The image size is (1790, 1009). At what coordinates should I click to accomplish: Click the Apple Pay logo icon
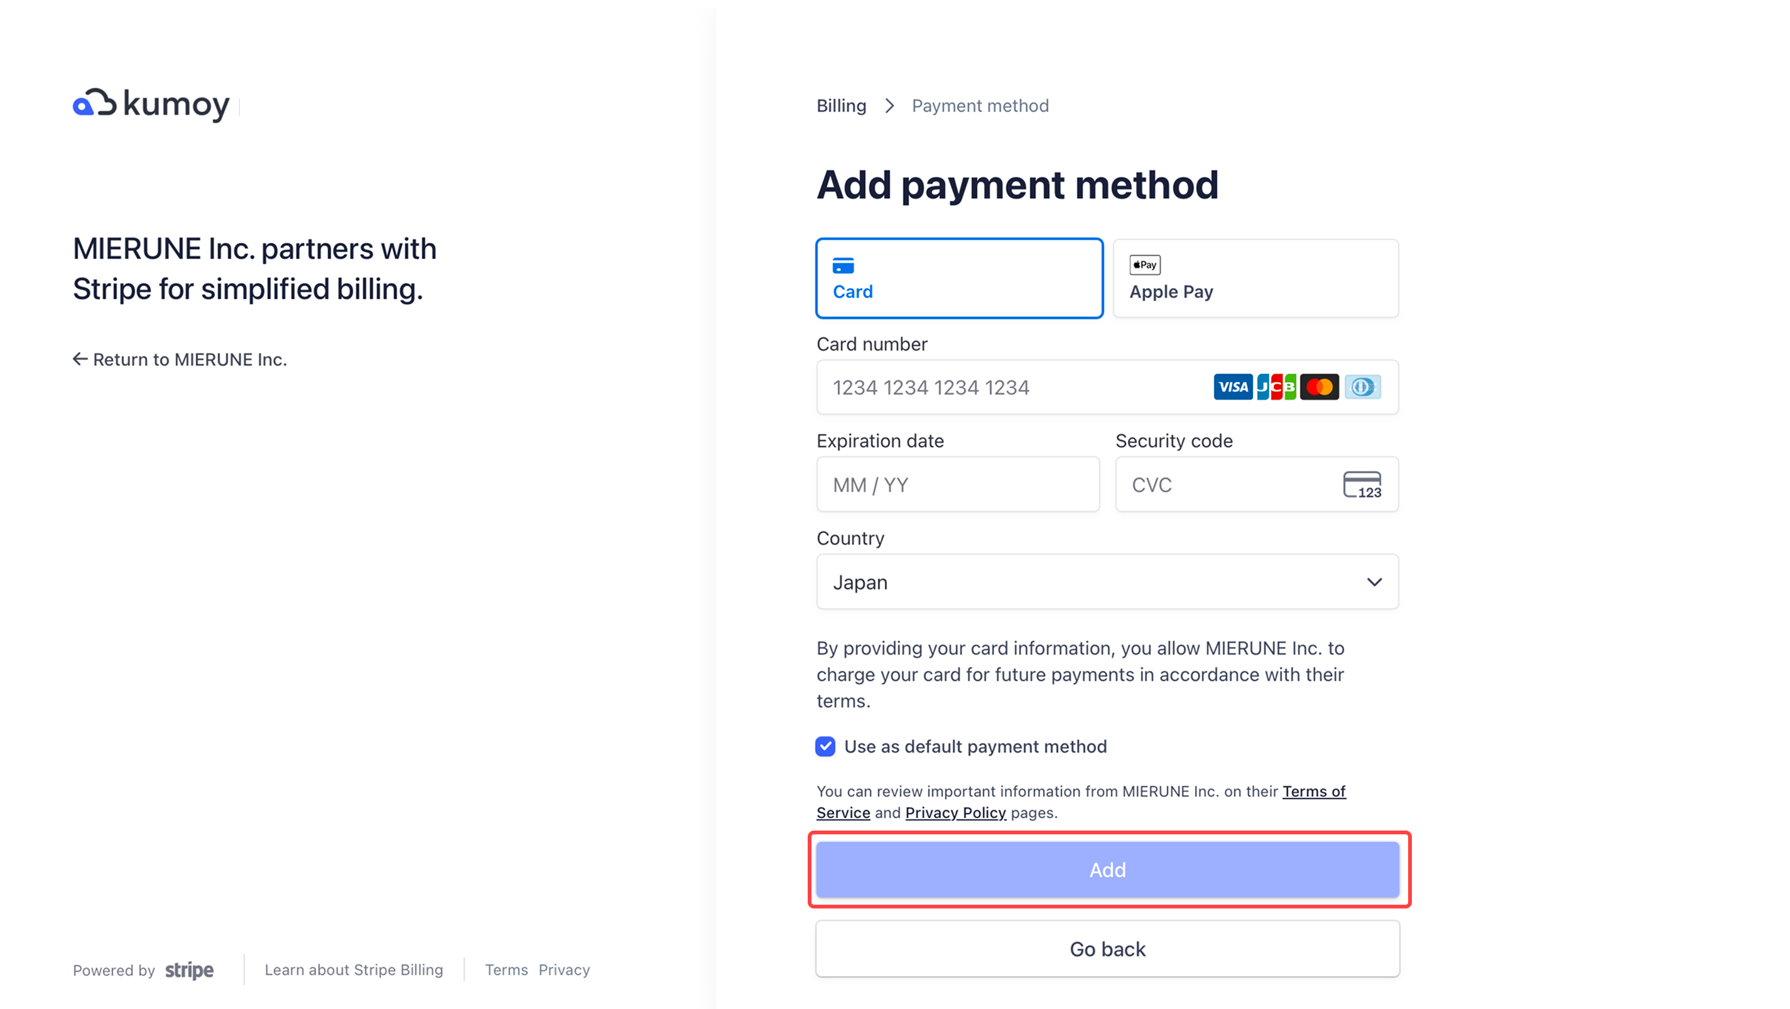tap(1144, 265)
